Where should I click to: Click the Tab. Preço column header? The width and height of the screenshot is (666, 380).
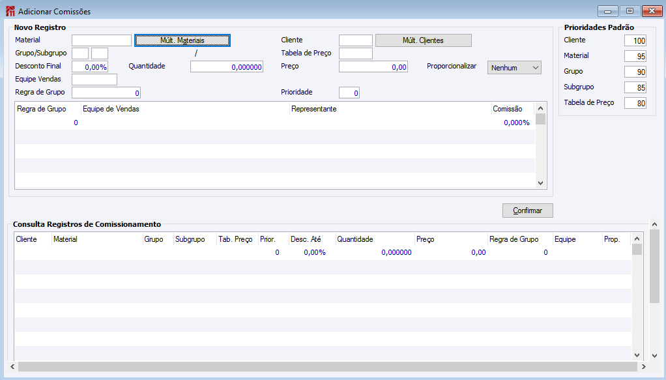237,239
